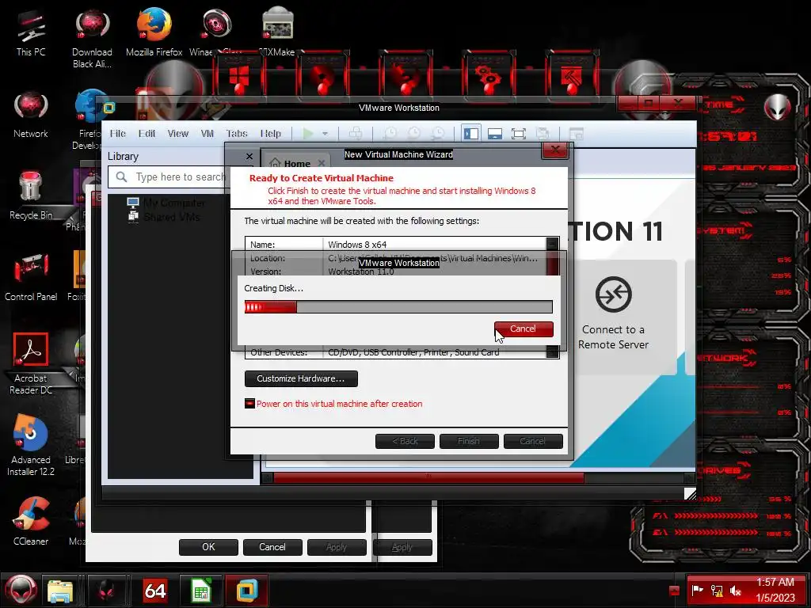Close the New Virtual Machine Wizard
The image size is (811, 608).
point(555,150)
